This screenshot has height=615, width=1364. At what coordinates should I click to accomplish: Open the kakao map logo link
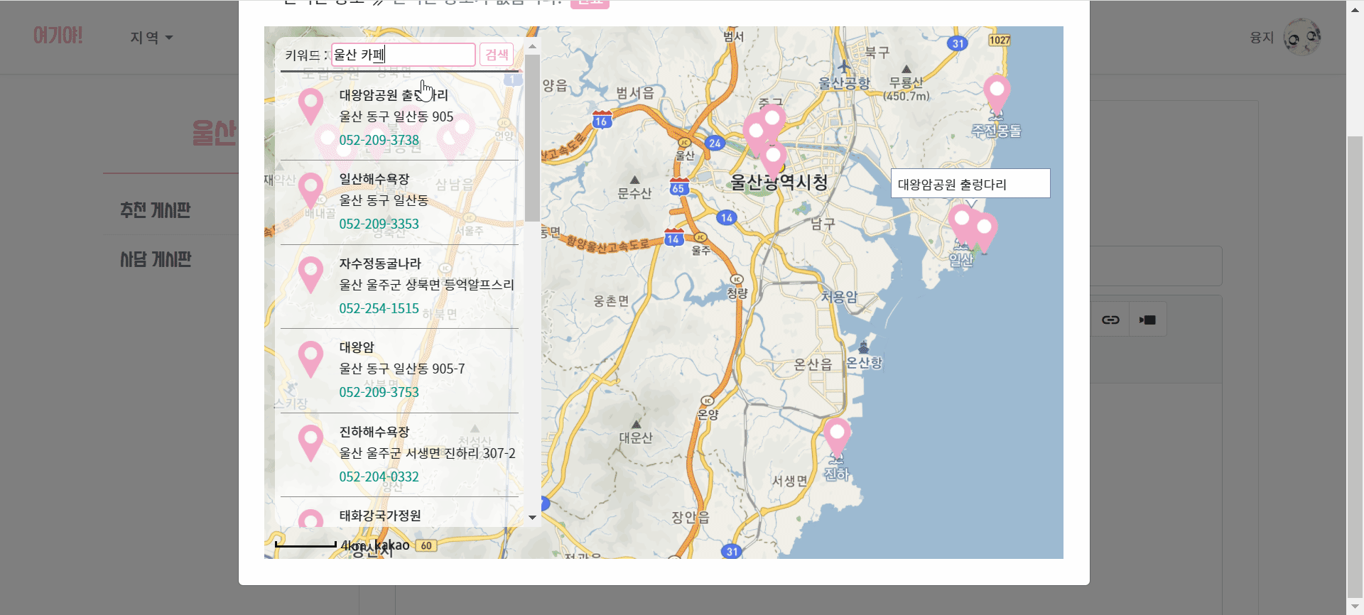[391, 545]
